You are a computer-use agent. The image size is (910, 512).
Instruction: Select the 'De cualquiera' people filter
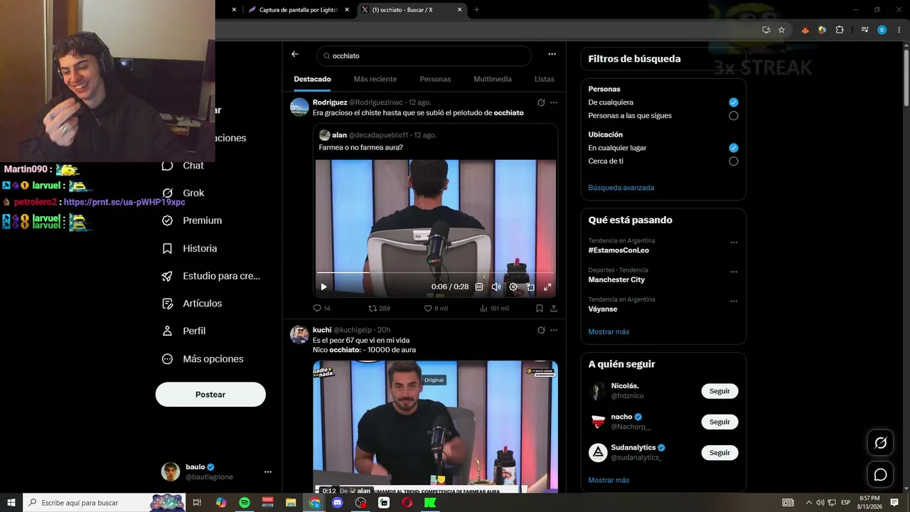[734, 102]
